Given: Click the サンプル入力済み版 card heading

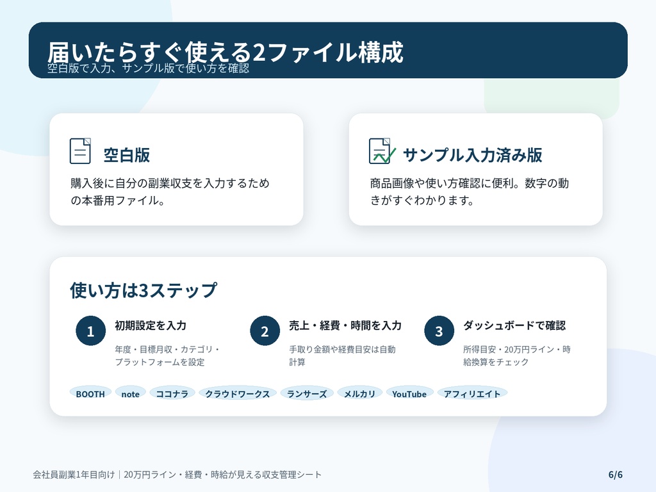Looking at the screenshot, I should point(472,155).
